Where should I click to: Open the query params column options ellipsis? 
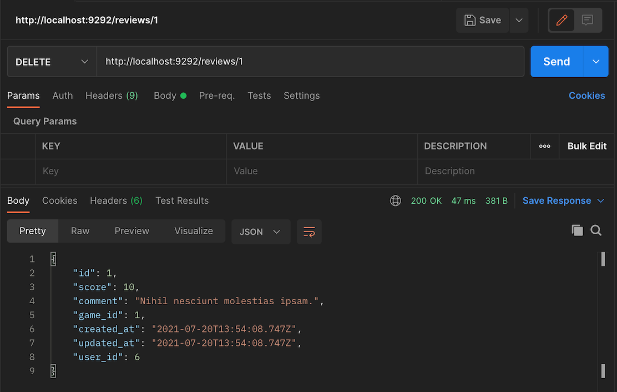[545, 146]
